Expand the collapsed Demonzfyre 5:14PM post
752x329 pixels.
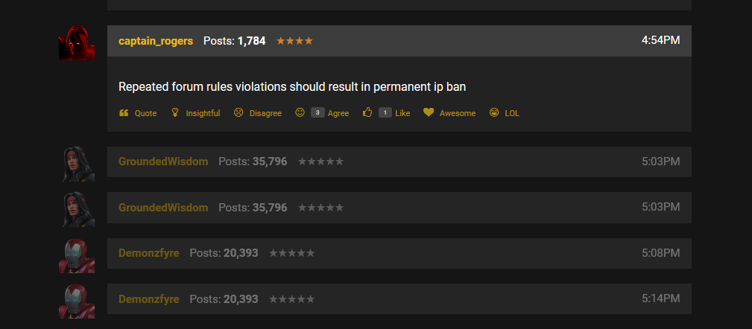(x=399, y=298)
